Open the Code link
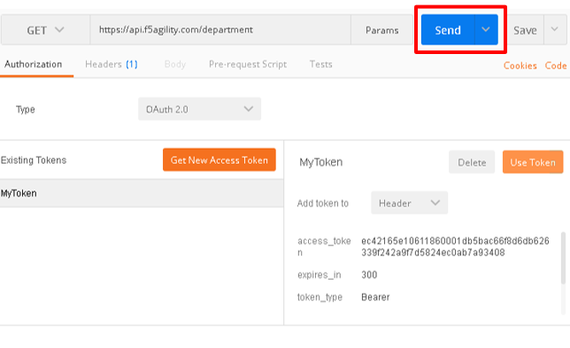This screenshot has width=570, height=348. pyautogui.click(x=556, y=66)
